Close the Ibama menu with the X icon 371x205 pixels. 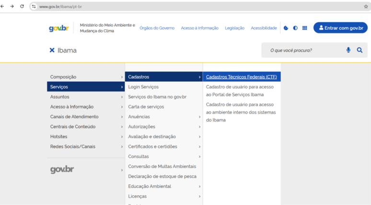(x=52, y=50)
